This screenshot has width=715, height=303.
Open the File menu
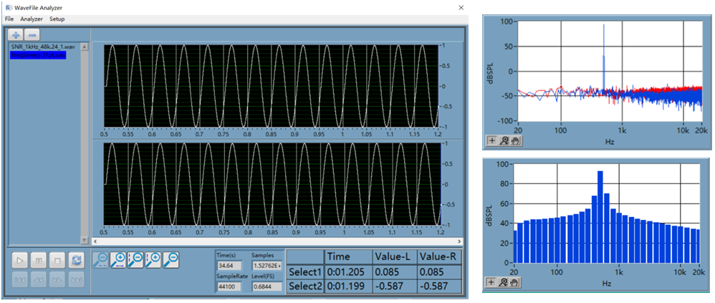[9, 19]
